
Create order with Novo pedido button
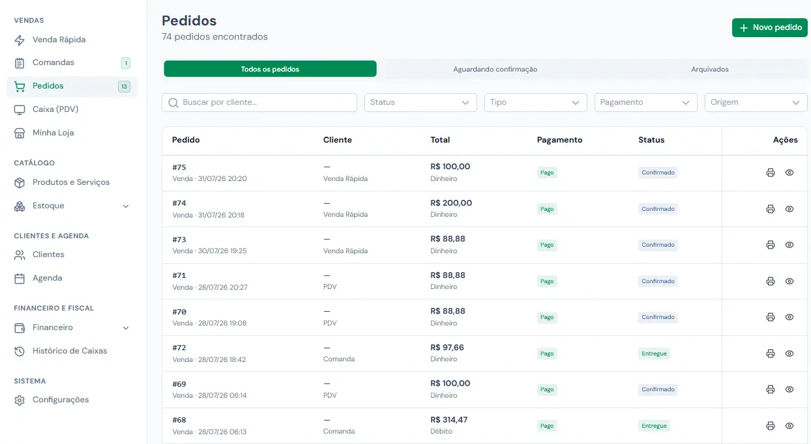click(x=770, y=28)
